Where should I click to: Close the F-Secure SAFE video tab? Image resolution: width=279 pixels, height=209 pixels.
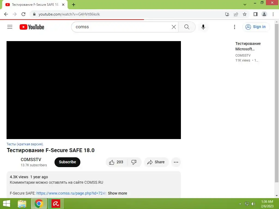pyautogui.click(x=63, y=5)
